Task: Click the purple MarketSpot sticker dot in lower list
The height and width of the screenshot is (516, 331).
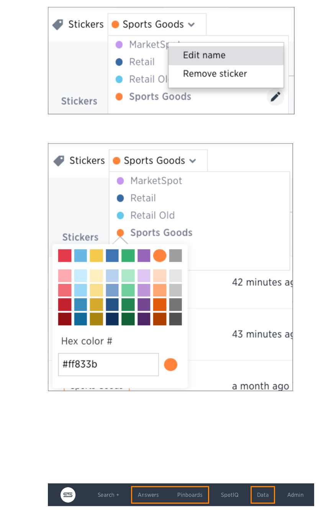Action: pos(120,181)
